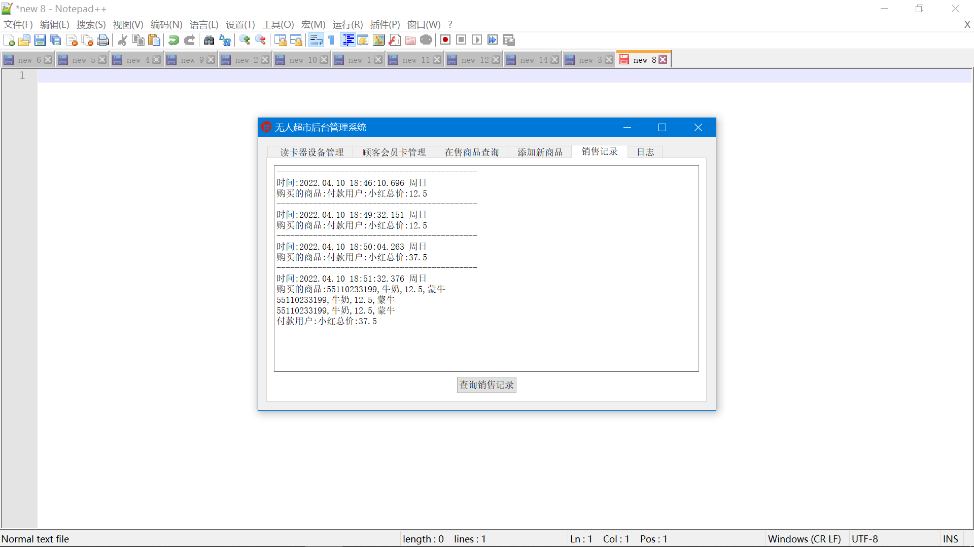The height and width of the screenshot is (547, 974).
Task: Run macro multiple times icon
Action: click(x=493, y=40)
